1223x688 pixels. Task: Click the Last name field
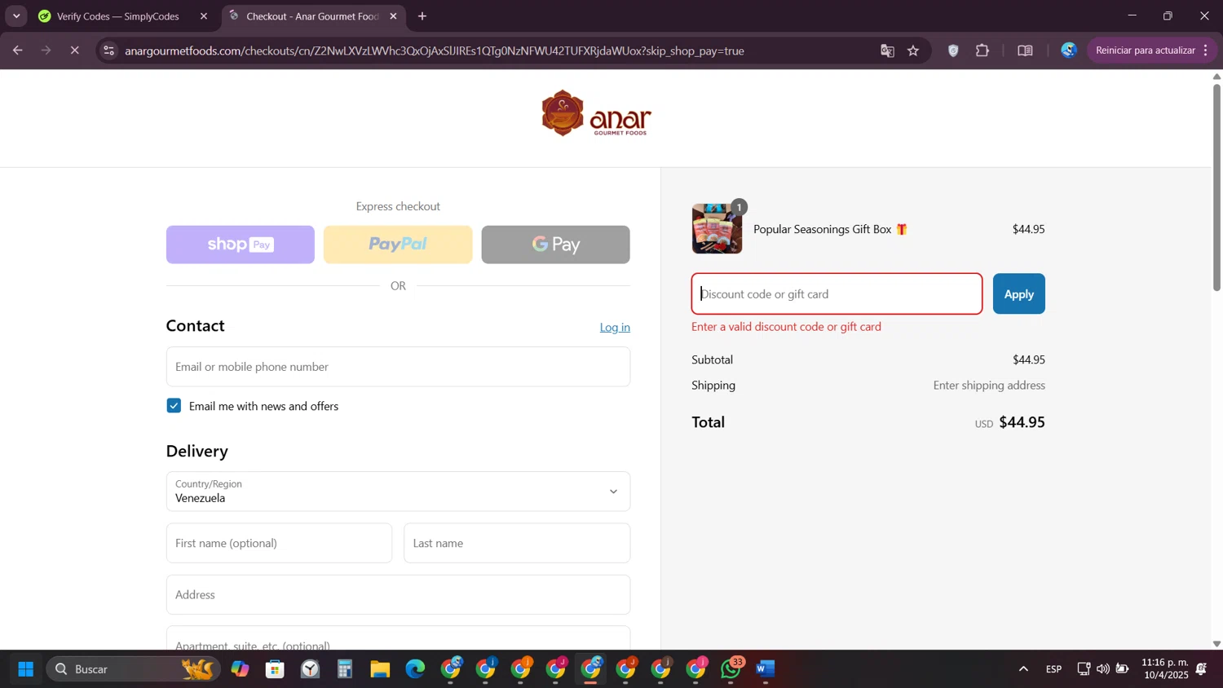point(517,543)
